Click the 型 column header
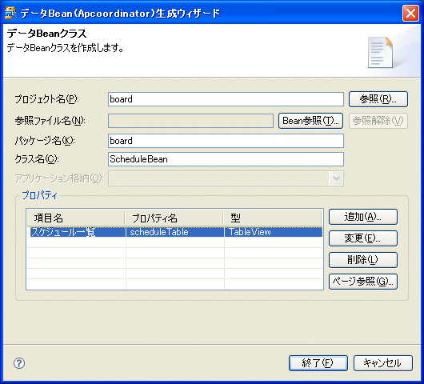424x384 pixels. [x=273, y=218]
